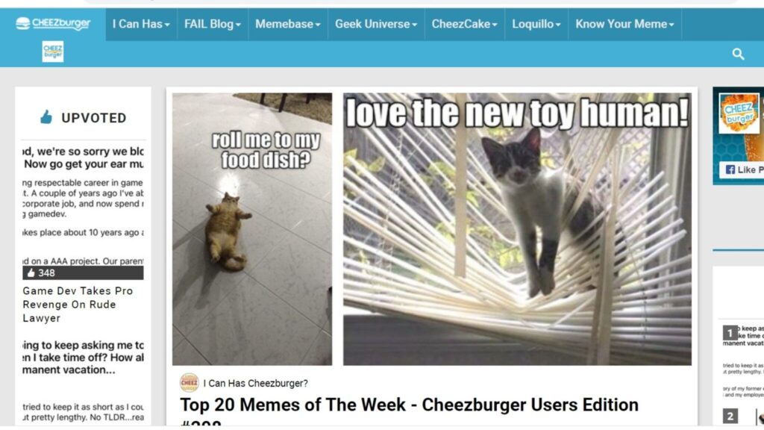Click the Cheezburger Facebook page thumbnail
The height and width of the screenshot is (430, 764).
click(x=739, y=113)
